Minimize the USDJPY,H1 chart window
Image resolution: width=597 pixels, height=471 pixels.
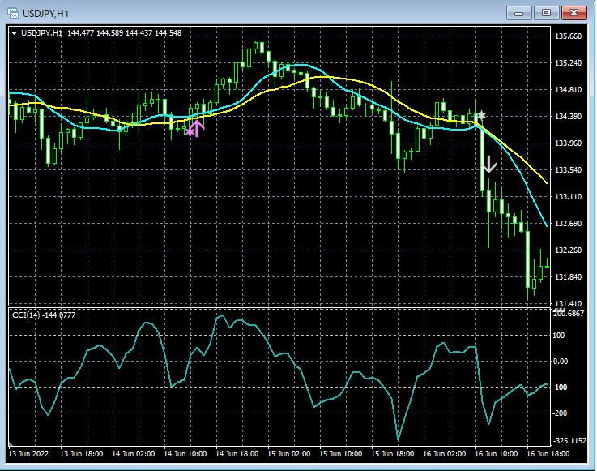point(518,12)
